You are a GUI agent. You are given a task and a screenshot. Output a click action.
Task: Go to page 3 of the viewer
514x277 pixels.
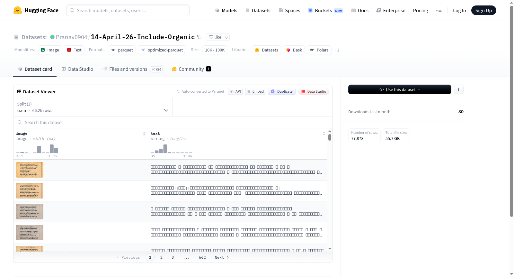173,257
